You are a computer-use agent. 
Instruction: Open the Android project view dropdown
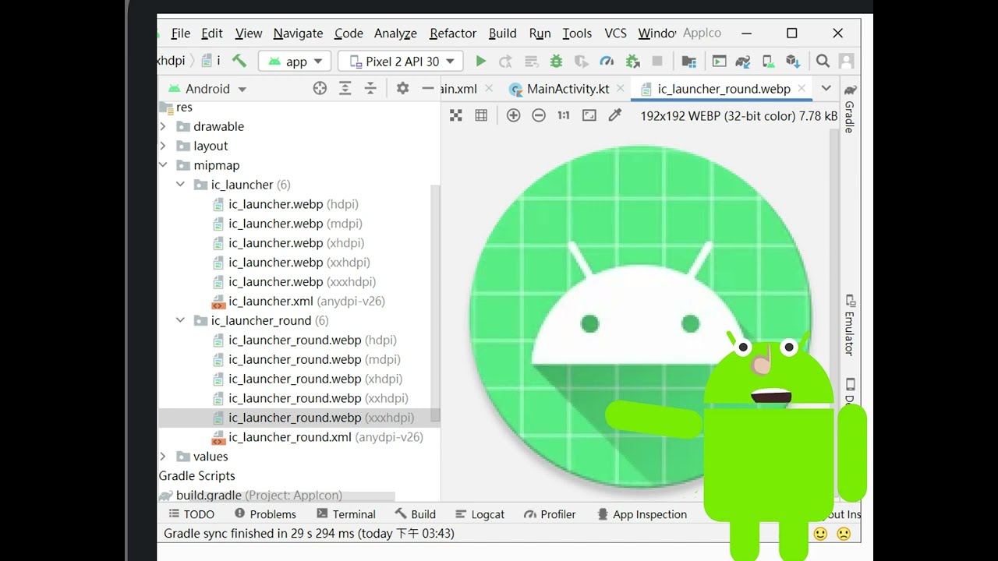pos(207,89)
